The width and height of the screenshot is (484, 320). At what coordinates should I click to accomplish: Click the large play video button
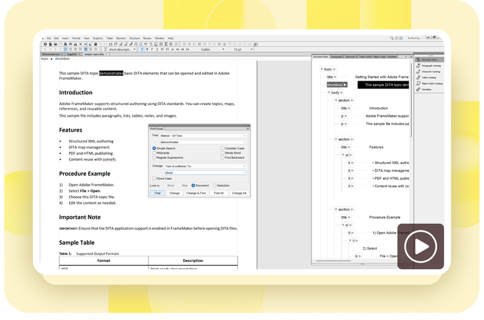click(420, 246)
